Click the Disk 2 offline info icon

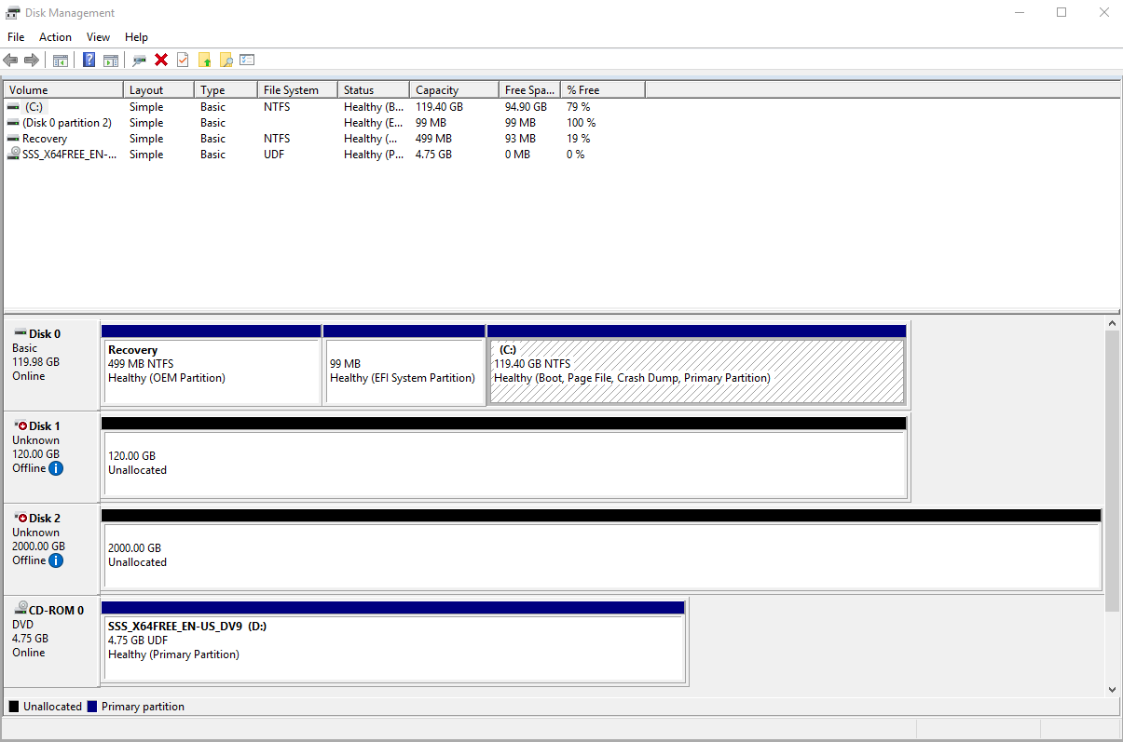(x=56, y=560)
